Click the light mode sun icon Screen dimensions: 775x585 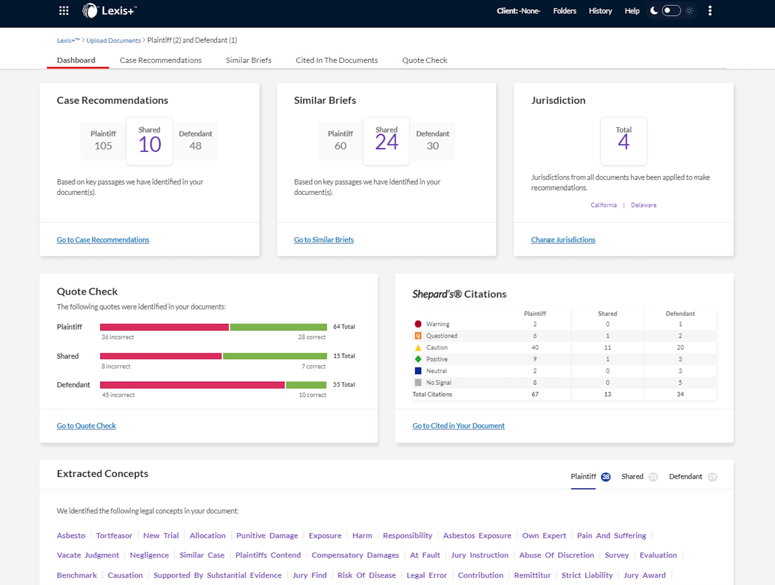tap(690, 11)
